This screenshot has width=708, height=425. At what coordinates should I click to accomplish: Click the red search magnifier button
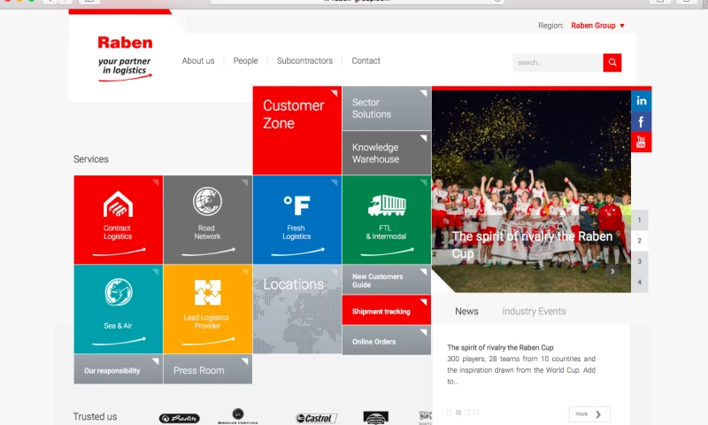612,63
